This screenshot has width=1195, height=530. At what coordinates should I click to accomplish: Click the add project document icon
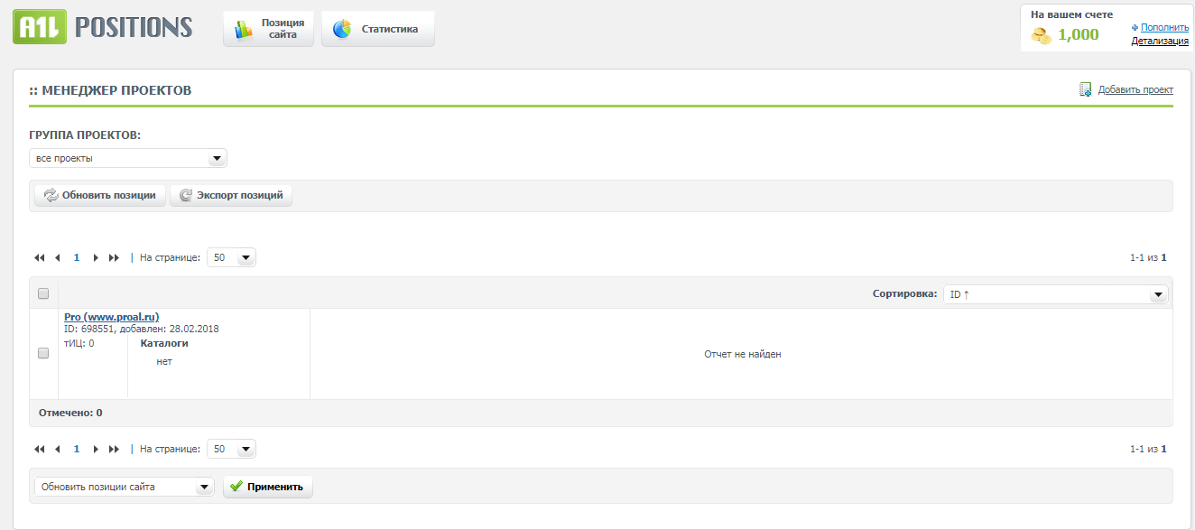click(1086, 89)
